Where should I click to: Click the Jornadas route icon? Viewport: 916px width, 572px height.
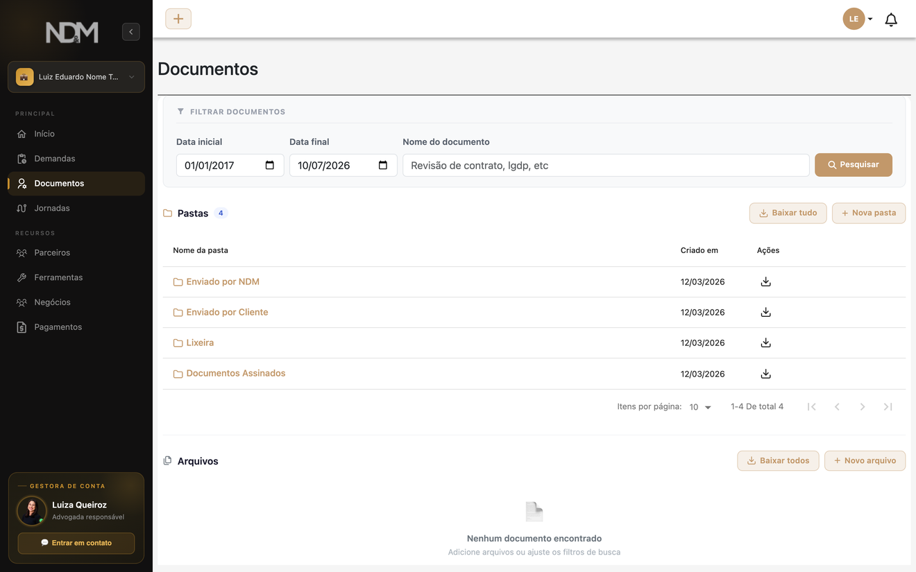click(x=22, y=208)
